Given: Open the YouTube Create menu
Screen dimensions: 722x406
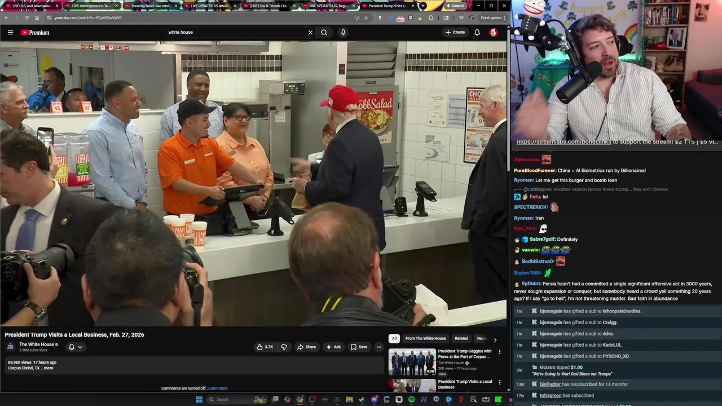Looking at the screenshot, I should [x=455, y=32].
